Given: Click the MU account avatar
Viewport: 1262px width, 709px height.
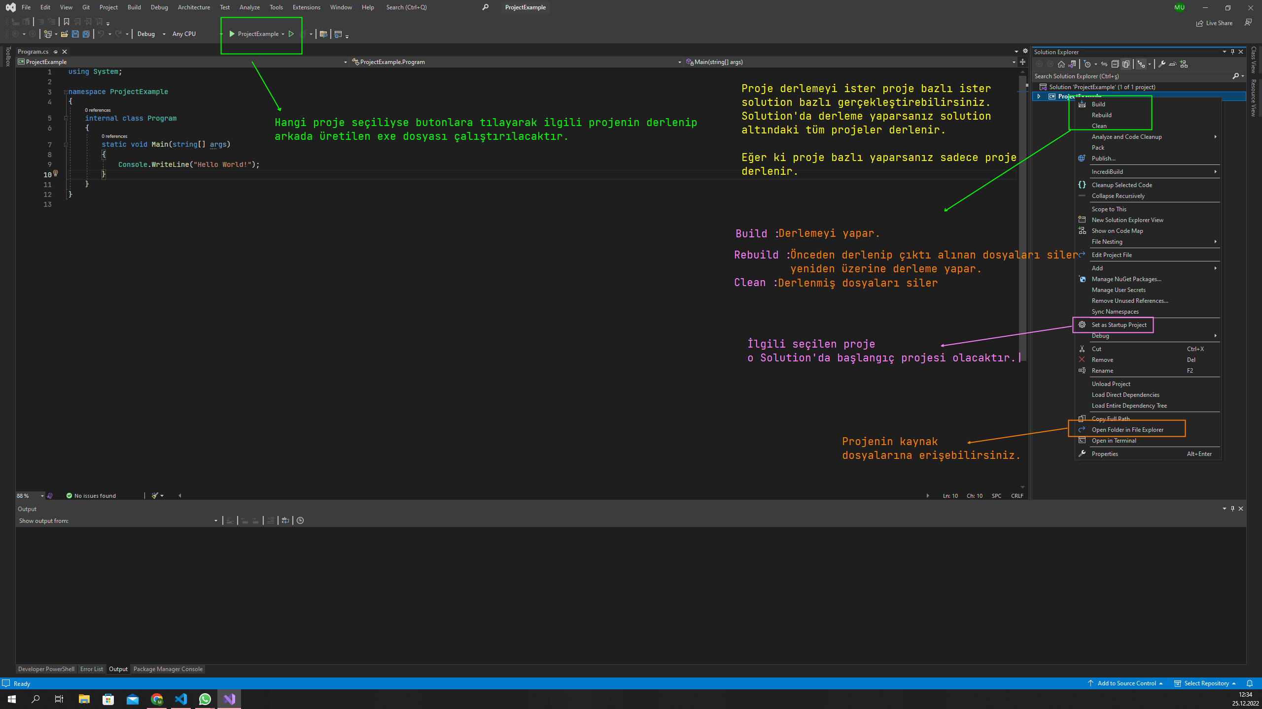Looking at the screenshot, I should [1179, 7].
